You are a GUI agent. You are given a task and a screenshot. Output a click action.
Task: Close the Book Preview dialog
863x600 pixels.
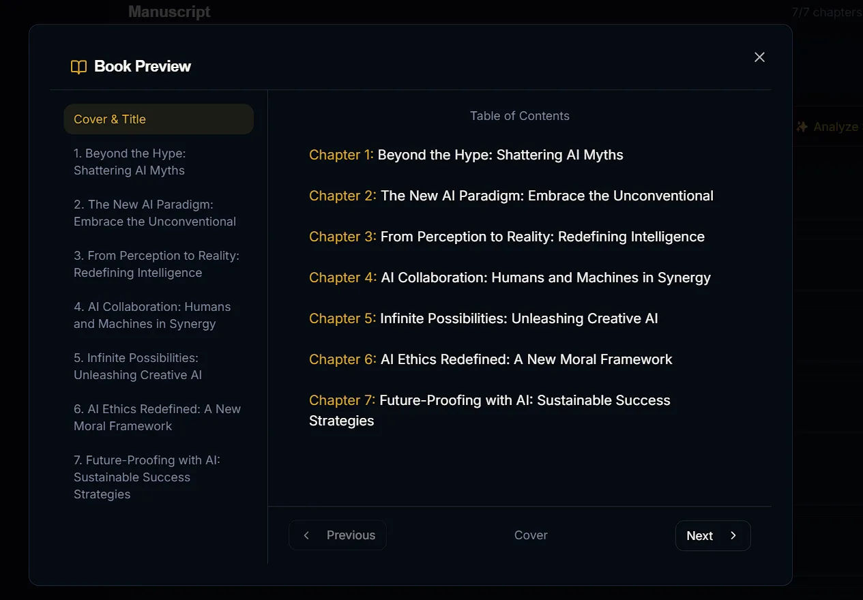(759, 57)
